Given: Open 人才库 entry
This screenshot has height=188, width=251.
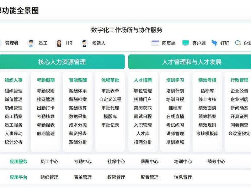Looking at the screenshot, I should (x=143, y=133).
